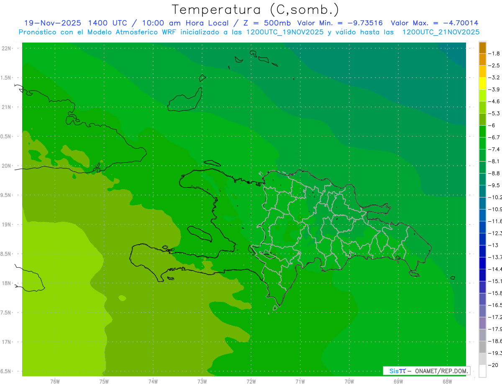Image resolution: width=502 pixels, height=387 pixels.
Task: Click the '-7.4' legend value
Action: [x=494, y=149]
